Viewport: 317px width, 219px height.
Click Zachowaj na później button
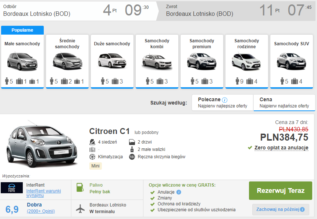[x=280, y=209]
